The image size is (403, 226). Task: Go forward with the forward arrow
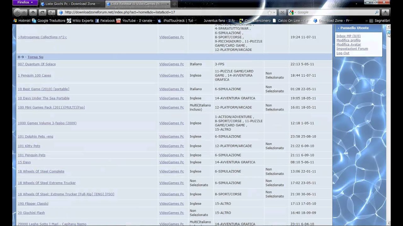coord(24,13)
